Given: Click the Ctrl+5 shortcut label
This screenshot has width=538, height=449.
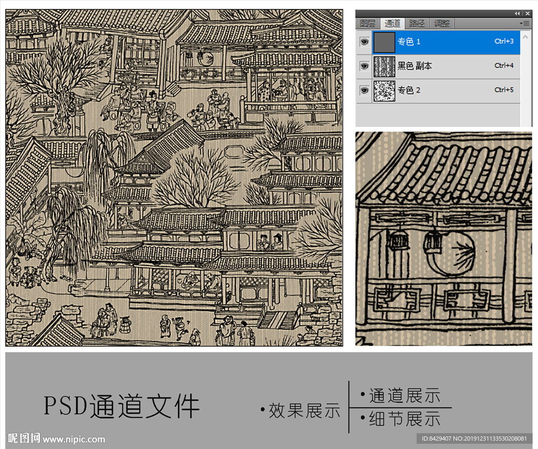Looking at the screenshot, I should click(504, 90).
